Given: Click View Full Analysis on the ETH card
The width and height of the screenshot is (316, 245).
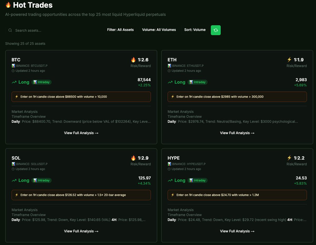Looking at the screenshot, I should tap(237, 133).
